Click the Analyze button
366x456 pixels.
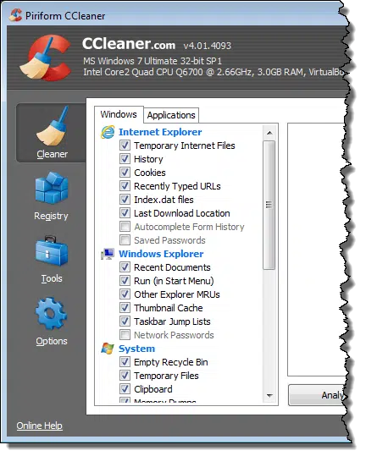coord(318,395)
